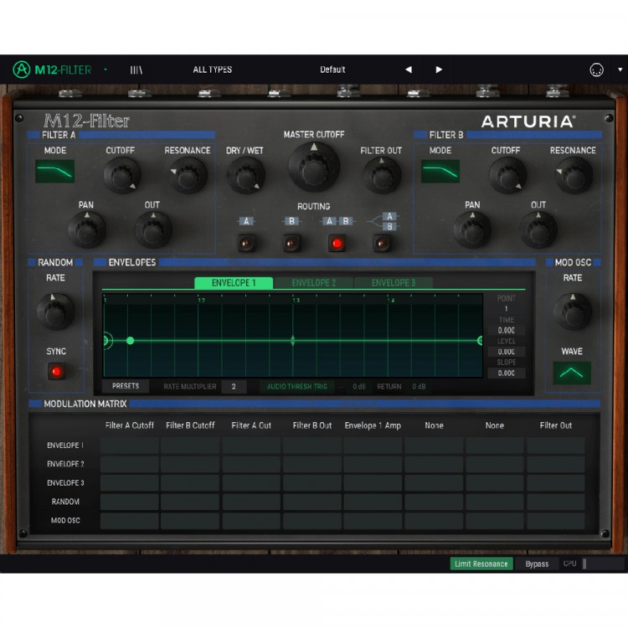Open the Filter B mode display
The width and height of the screenshot is (628, 628).
point(440,172)
